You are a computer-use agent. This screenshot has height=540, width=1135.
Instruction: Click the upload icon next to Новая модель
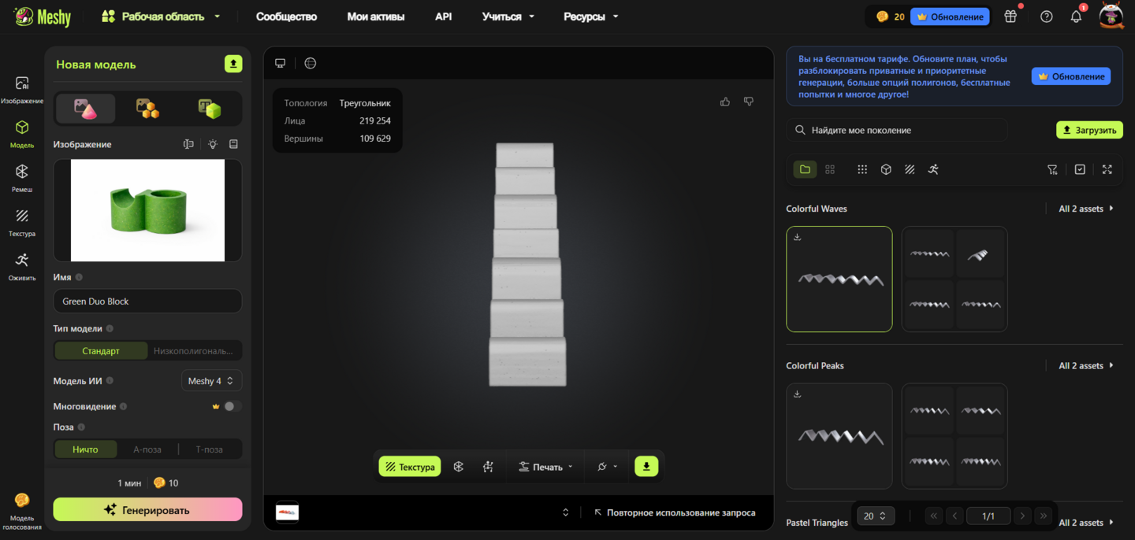click(x=233, y=64)
